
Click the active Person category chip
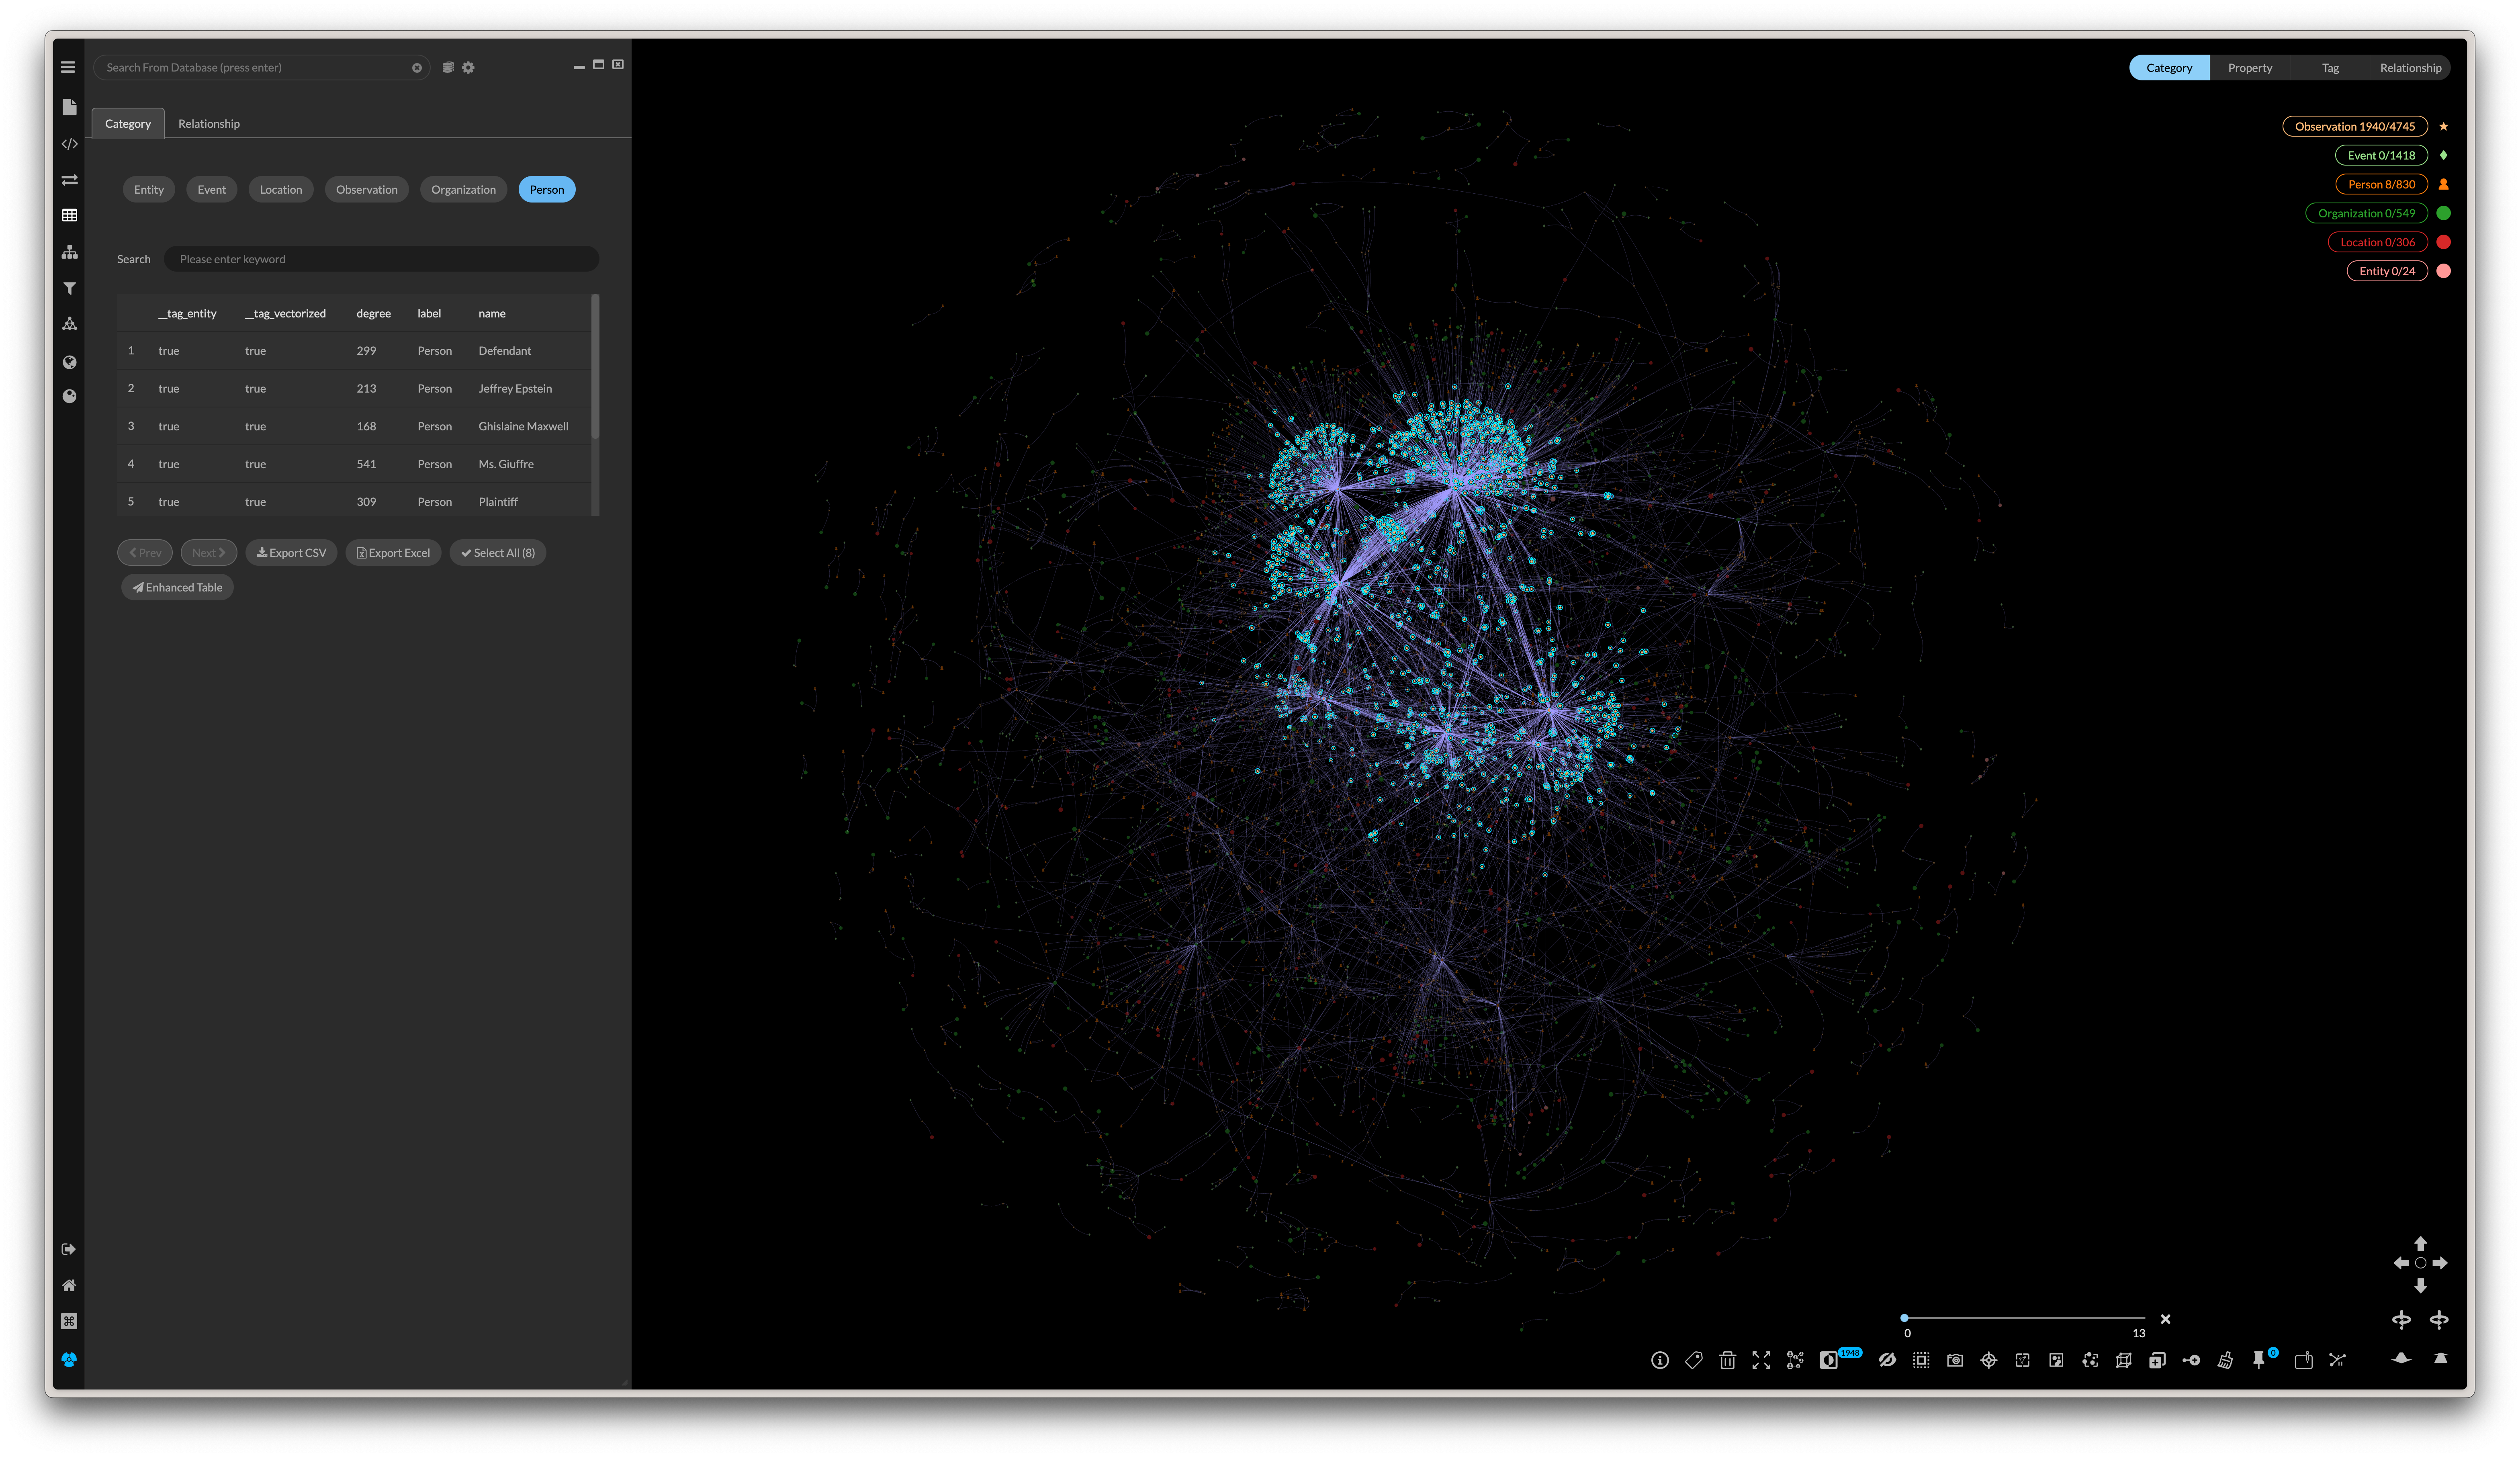(547, 190)
